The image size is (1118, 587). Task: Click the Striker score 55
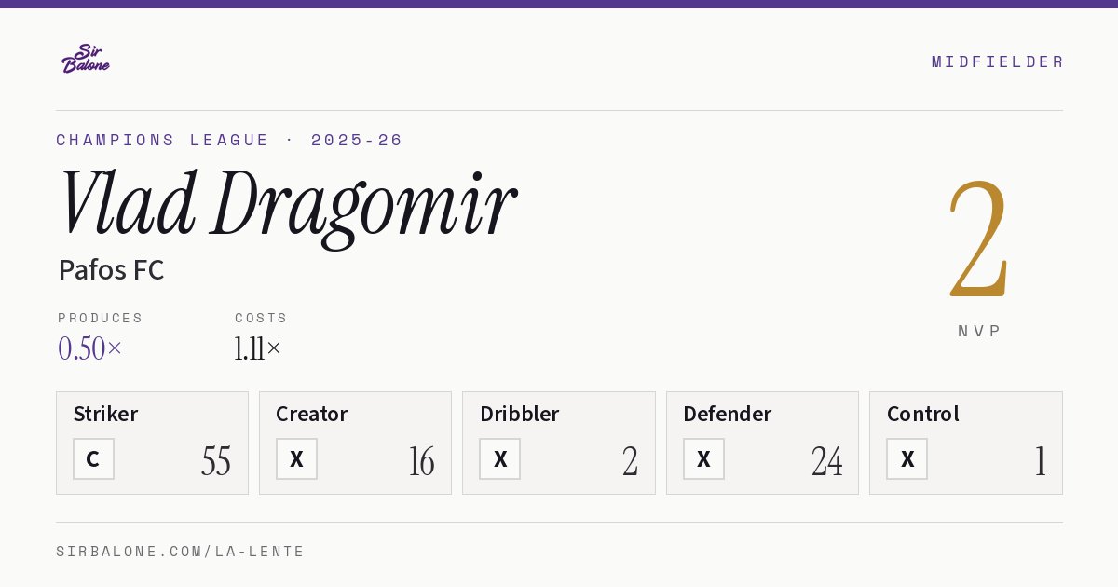216,461
